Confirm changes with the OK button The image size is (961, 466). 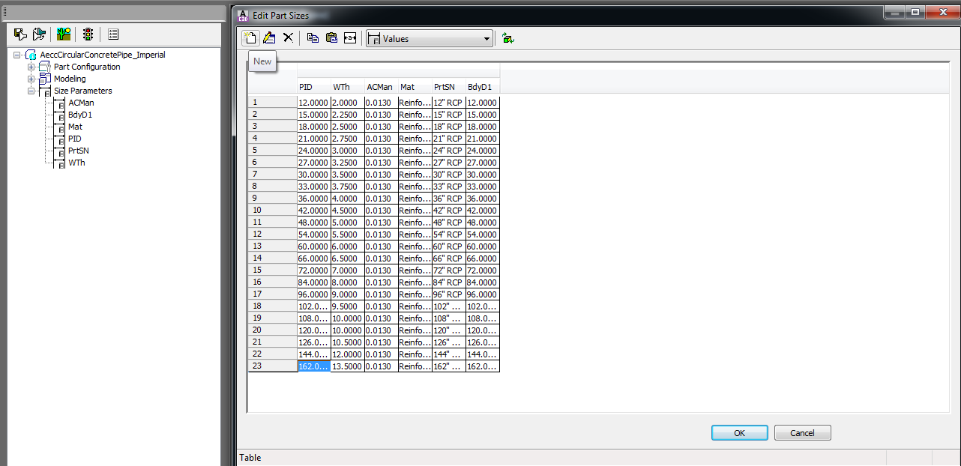click(x=739, y=432)
